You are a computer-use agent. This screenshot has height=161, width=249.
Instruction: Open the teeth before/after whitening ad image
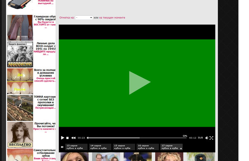(x=20, y=81)
